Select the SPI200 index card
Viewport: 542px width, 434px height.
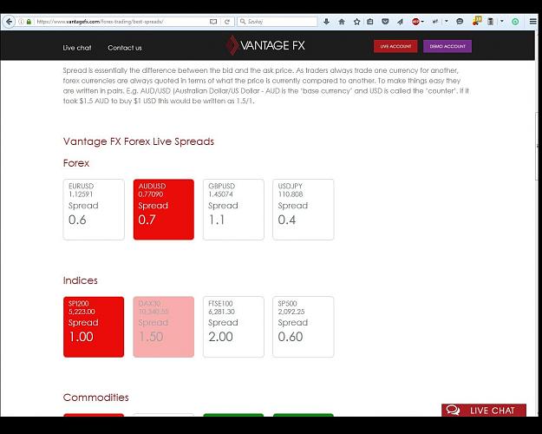[94, 326]
